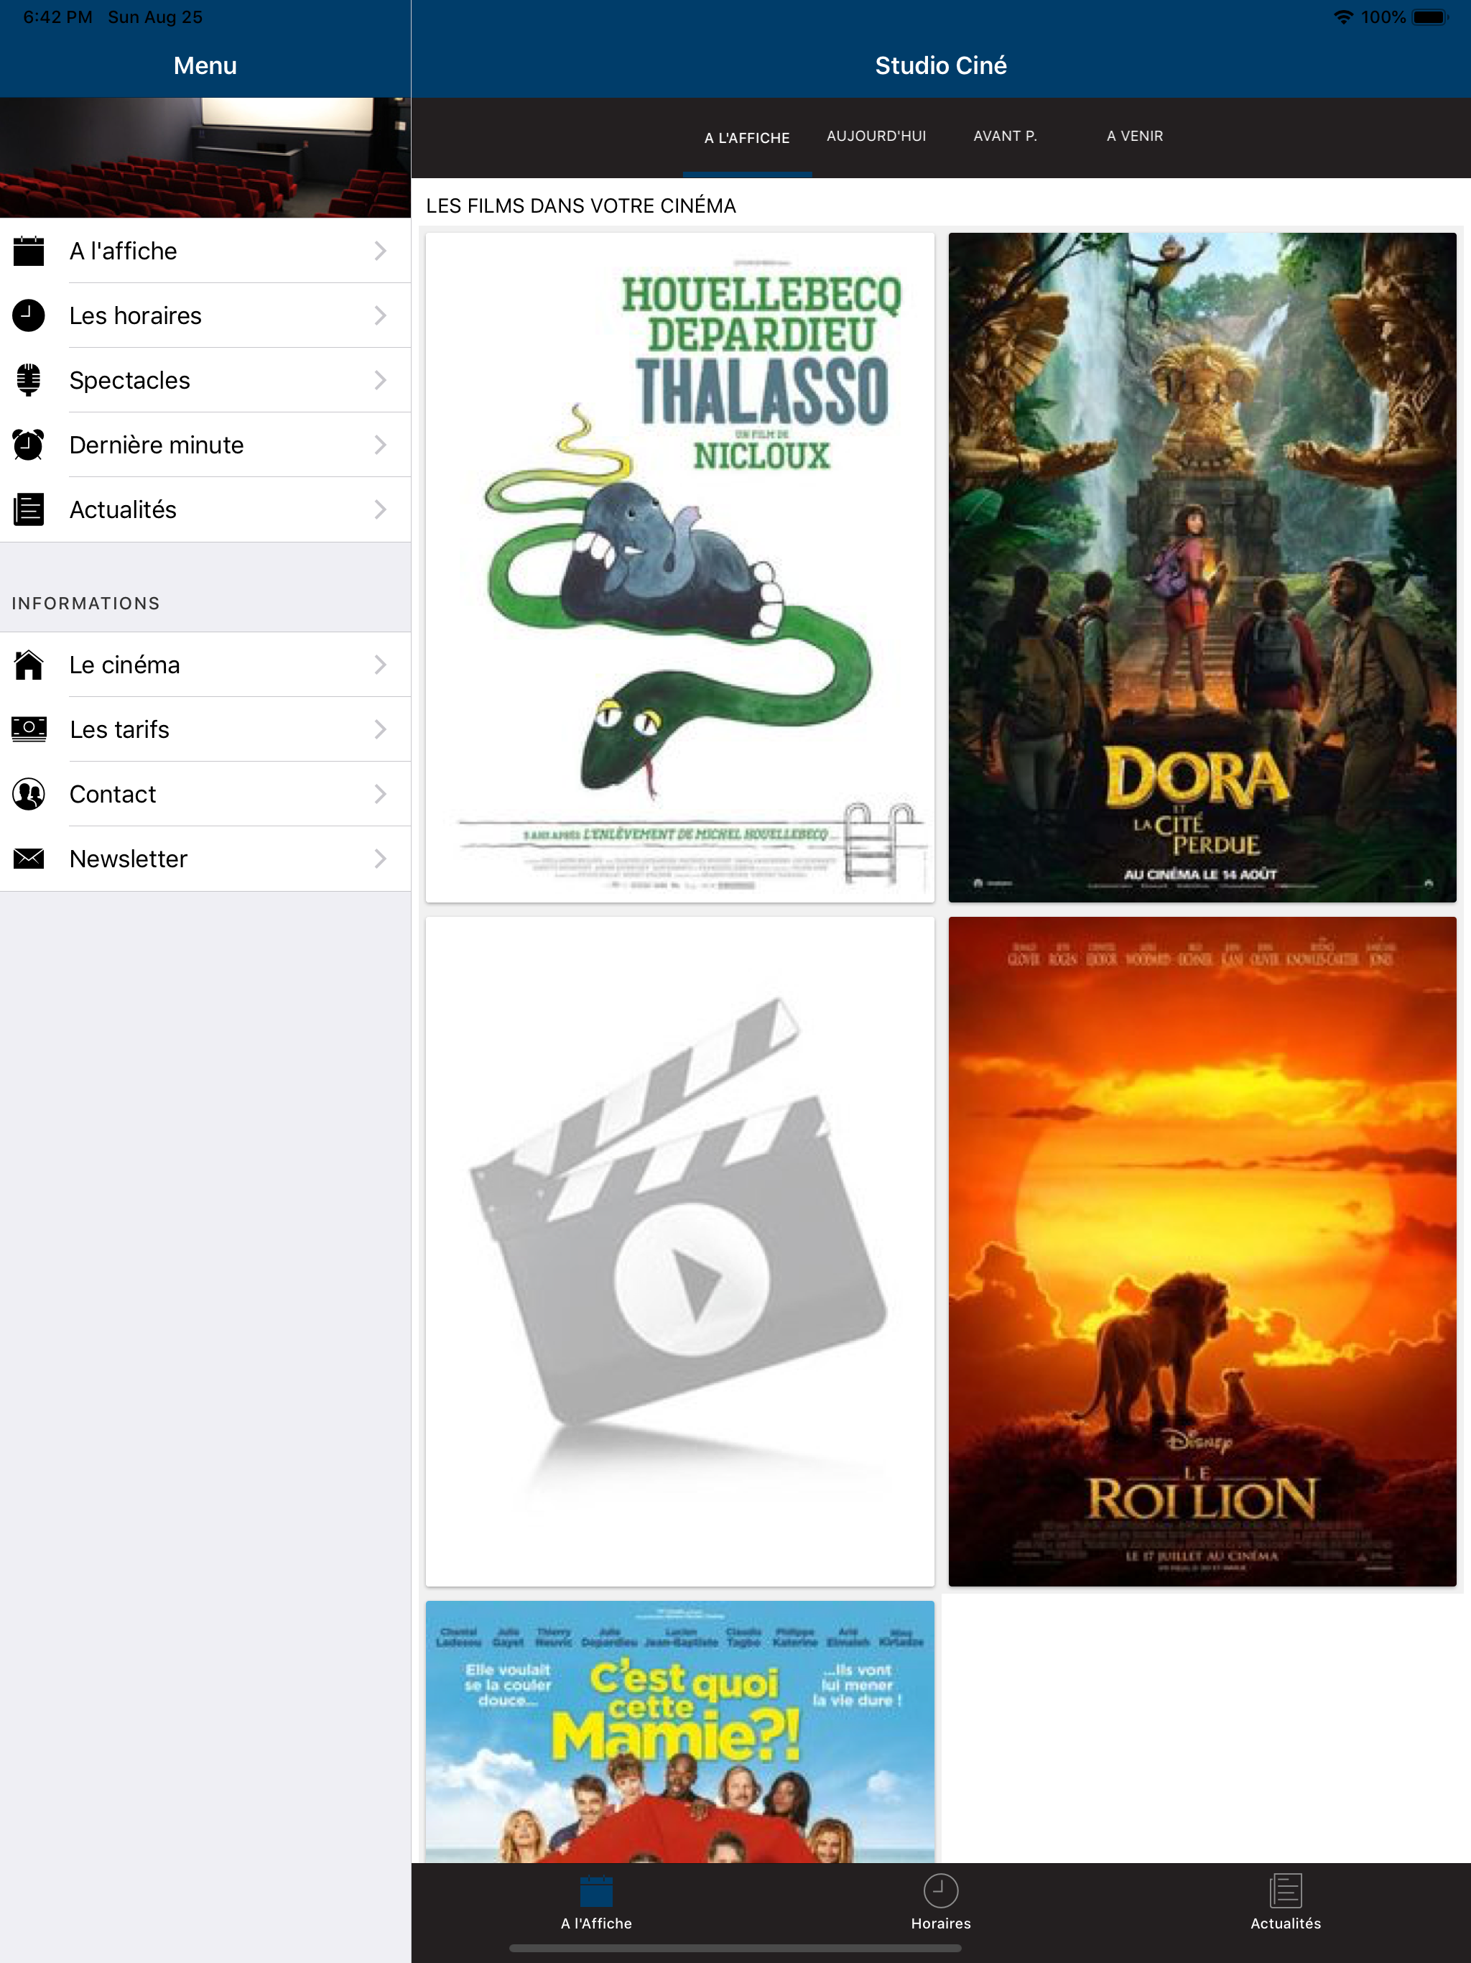Image resolution: width=1471 pixels, height=1963 pixels.
Task: Open the C'est quoi cette Mamie poster
Action: point(679,1732)
